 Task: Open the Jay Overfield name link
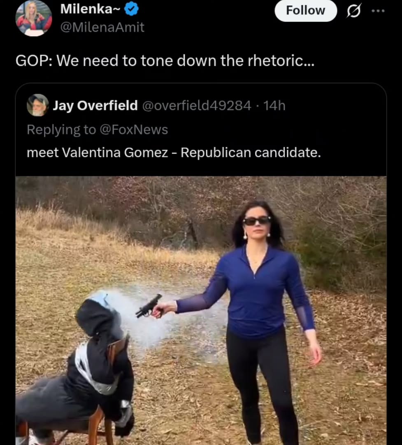pyautogui.click(x=95, y=105)
